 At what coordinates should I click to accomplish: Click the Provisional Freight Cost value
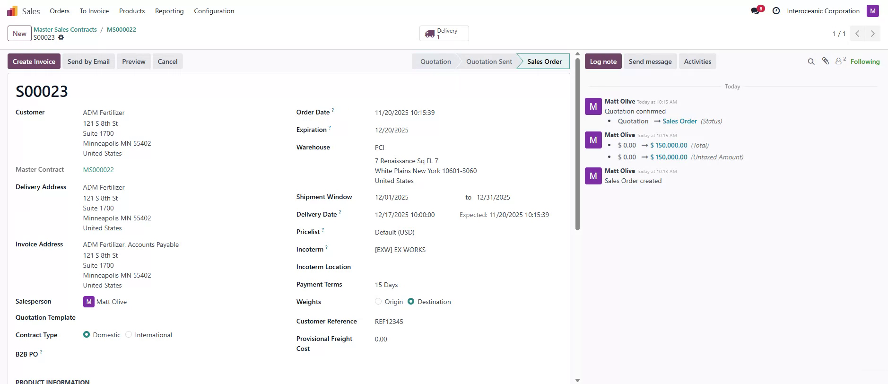point(381,339)
